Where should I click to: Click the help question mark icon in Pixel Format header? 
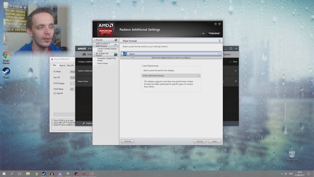(219, 41)
